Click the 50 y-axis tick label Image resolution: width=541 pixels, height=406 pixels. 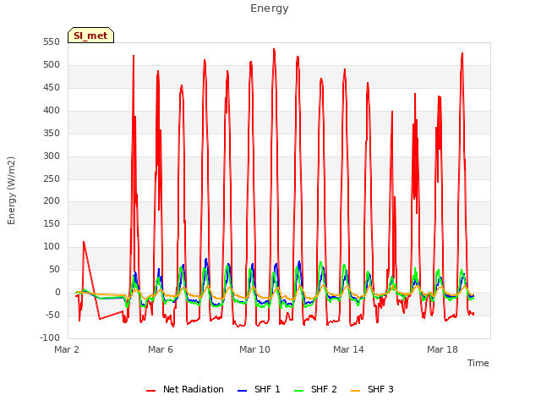[54, 269]
